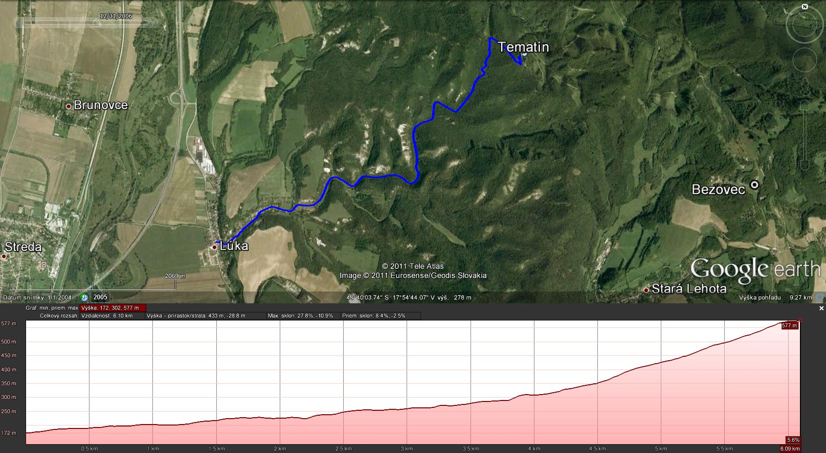
Task: Click the Vzdialenosť 6.10 km distance field
Action: 106,316
